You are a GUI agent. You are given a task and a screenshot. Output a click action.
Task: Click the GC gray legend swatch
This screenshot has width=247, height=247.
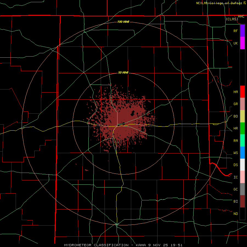tap(242, 189)
